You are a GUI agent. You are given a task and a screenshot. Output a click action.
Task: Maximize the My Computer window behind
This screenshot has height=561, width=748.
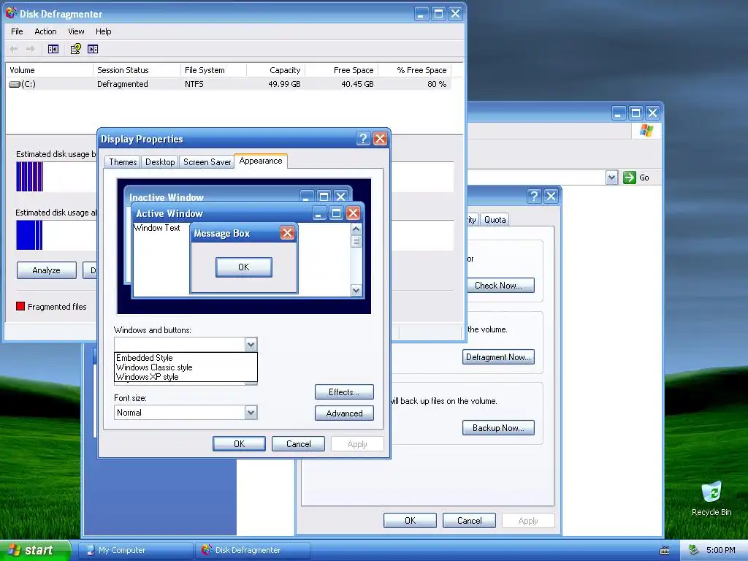pyautogui.click(x=636, y=113)
